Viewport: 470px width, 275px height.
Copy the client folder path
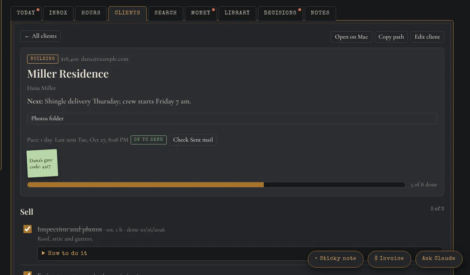click(x=391, y=37)
